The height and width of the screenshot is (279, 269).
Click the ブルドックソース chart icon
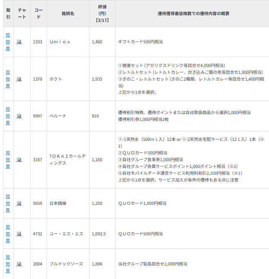19,264
